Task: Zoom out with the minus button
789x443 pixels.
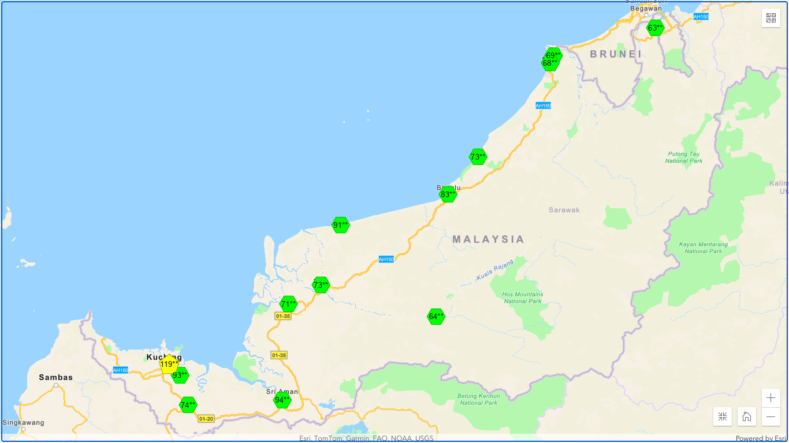Action: (771, 416)
